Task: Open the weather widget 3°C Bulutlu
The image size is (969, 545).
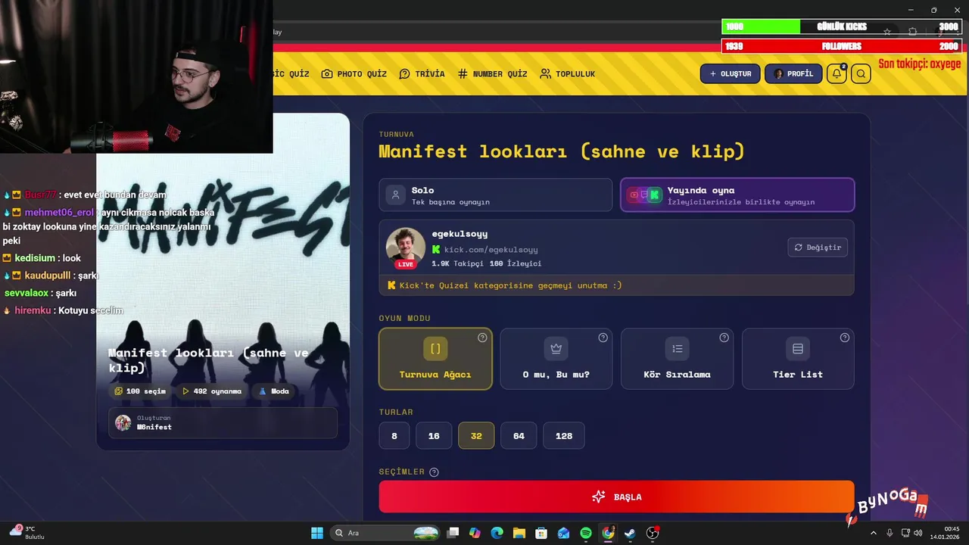Action: (x=27, y=533)
